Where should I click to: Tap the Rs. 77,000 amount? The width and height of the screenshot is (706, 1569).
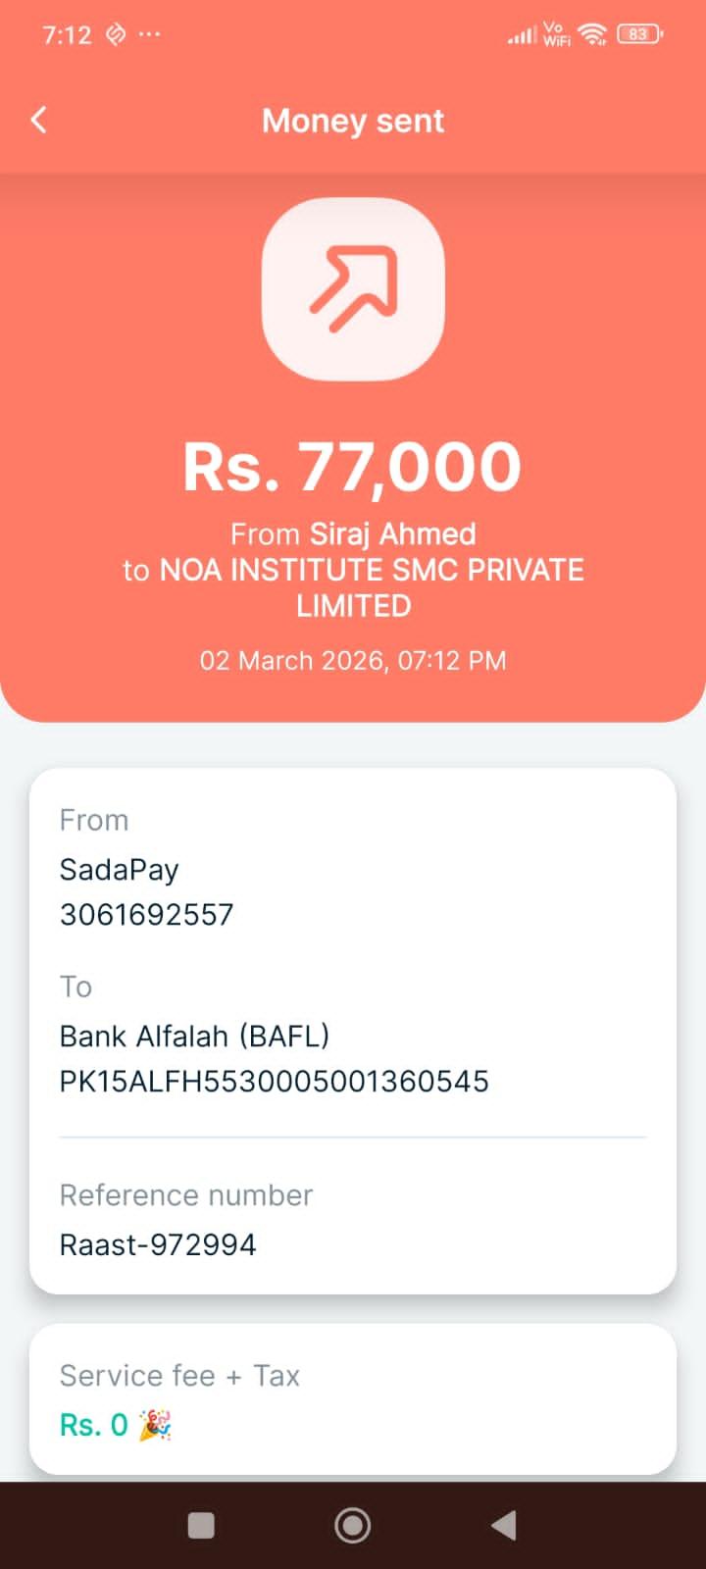(352, 467)
